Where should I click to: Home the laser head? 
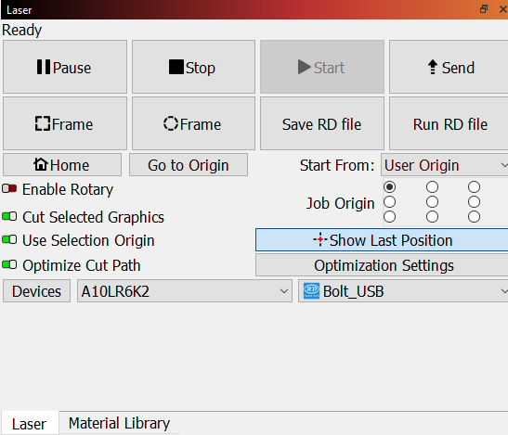pyautogui.click(x=62, y=165)
